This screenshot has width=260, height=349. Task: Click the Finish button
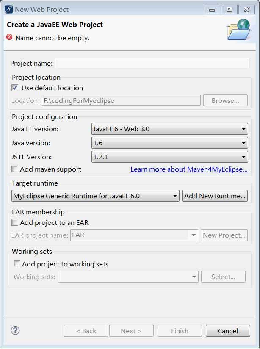coord(180,331)
